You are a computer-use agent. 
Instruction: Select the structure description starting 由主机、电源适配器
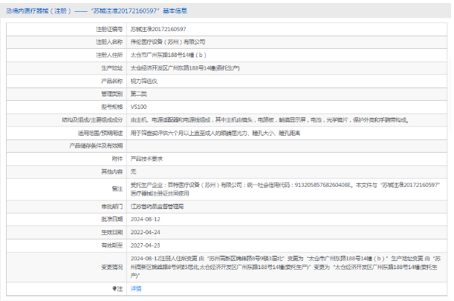click(269, 120)
